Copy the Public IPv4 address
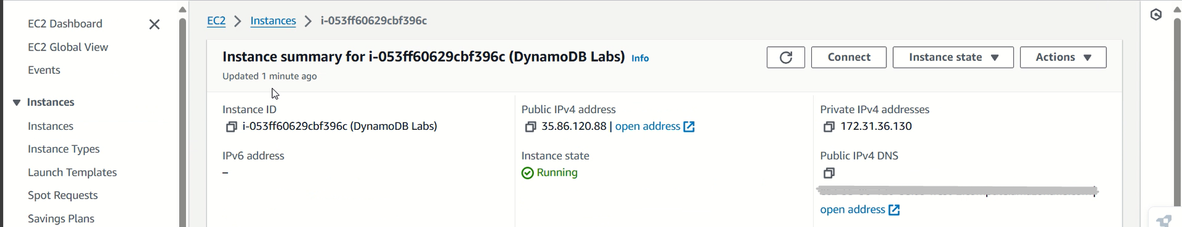Viewport: 1182px width, 227px height. point(530,127)
